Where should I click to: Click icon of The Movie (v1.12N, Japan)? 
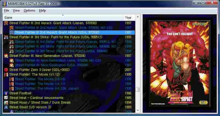tap(12, 89)
